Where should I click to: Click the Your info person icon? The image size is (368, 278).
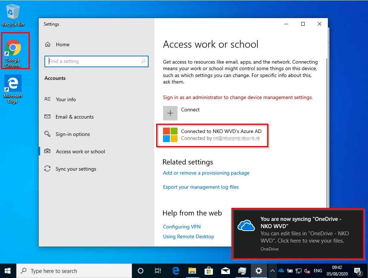[47, 99]
